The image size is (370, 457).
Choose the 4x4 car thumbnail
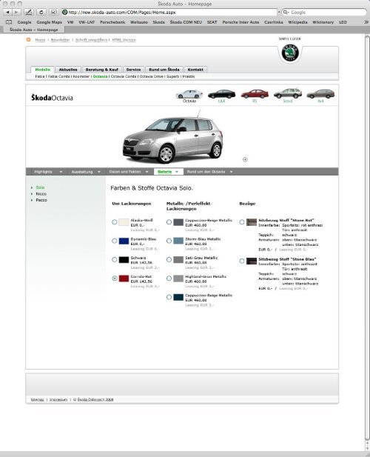tap(320, 94)
